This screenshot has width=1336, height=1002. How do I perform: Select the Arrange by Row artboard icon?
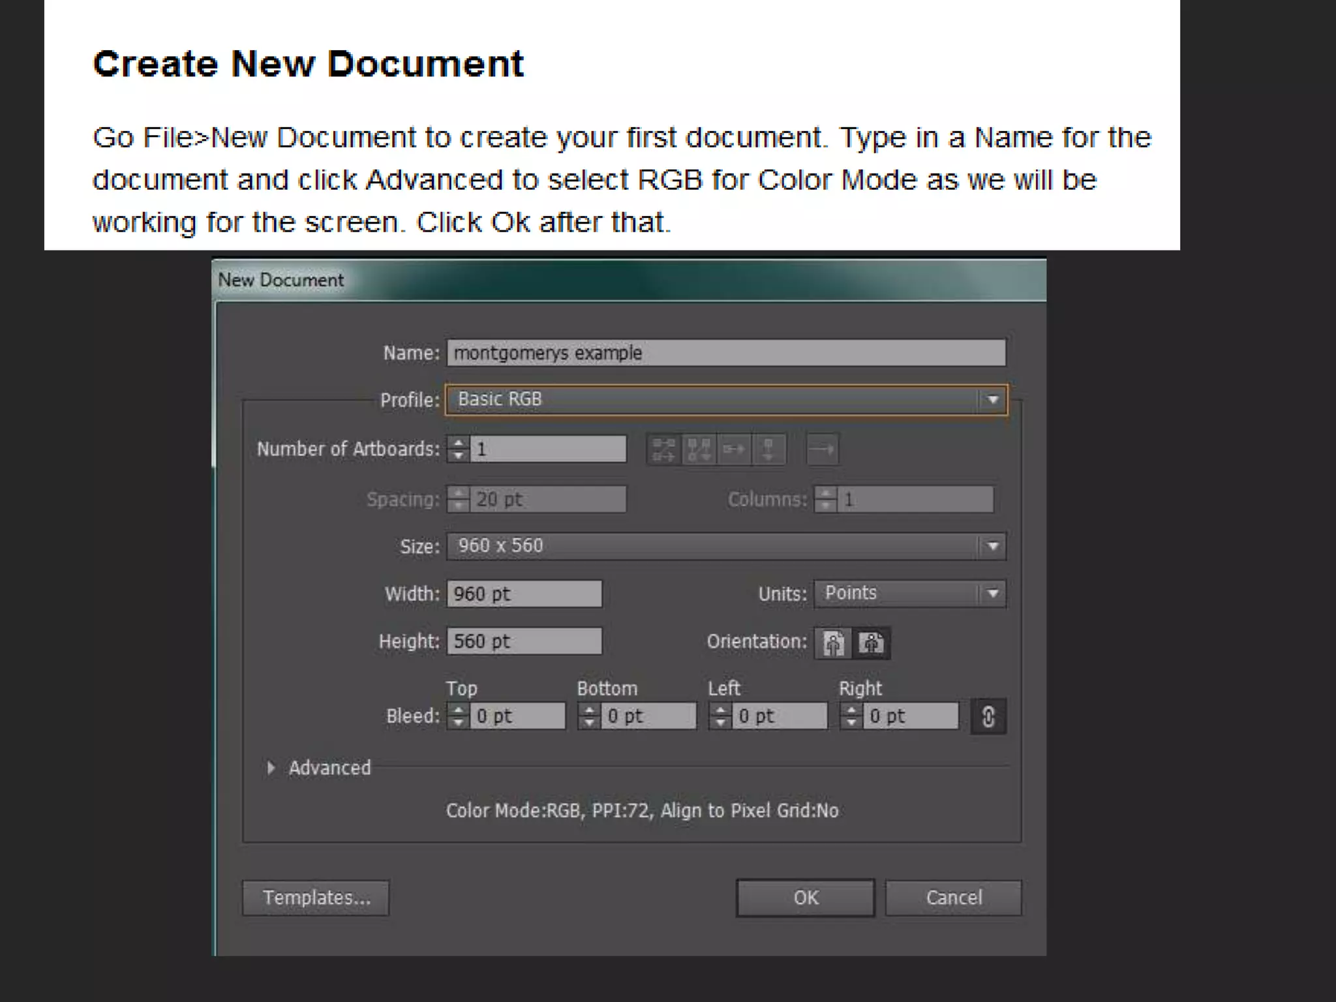point(734,449)
